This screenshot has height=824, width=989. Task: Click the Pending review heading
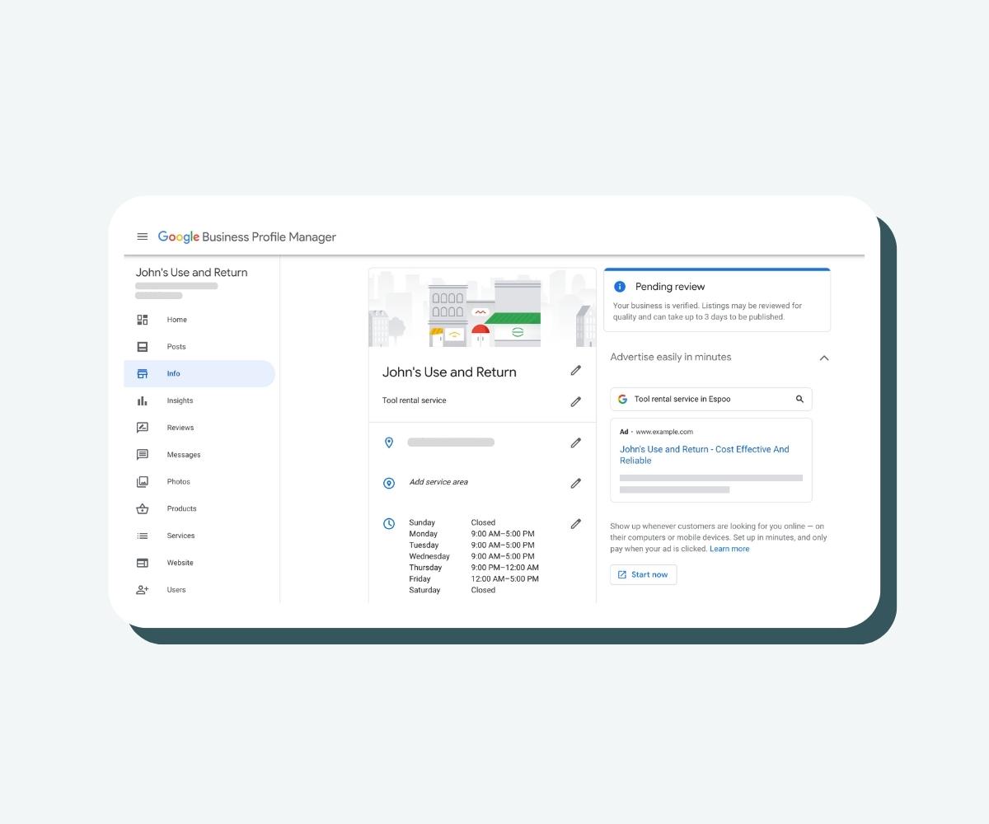670,287
